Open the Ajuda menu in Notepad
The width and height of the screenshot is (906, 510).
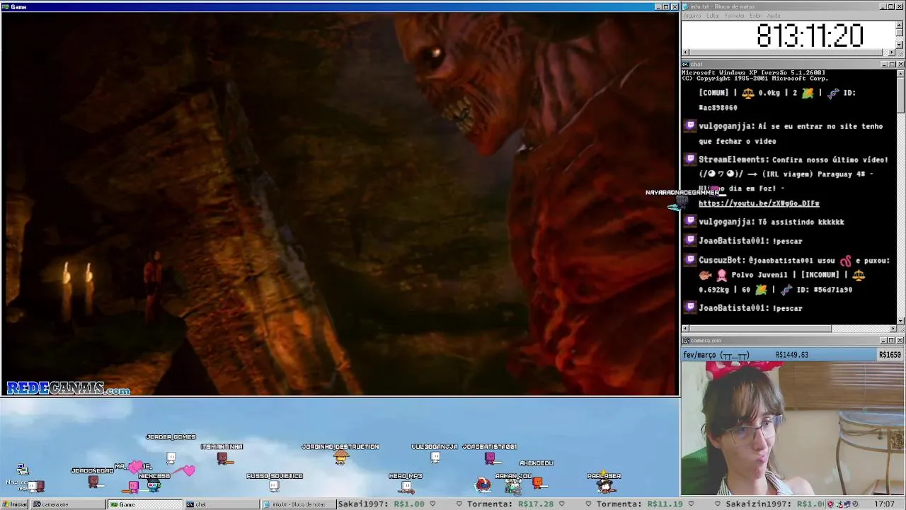774,16
